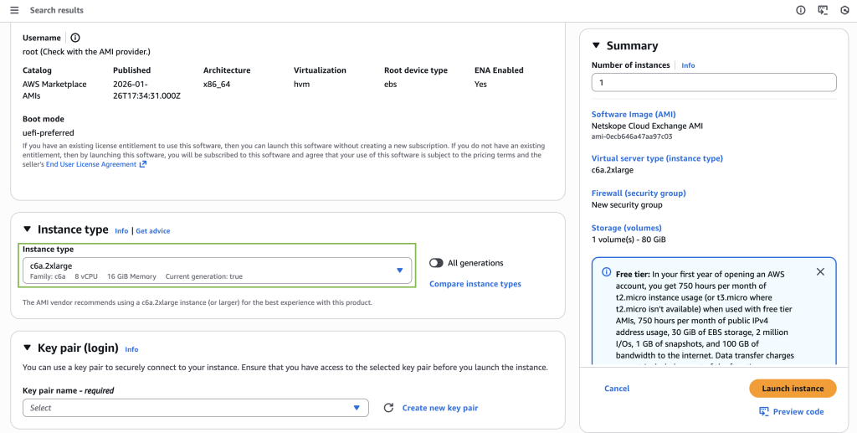
Task: Click the Launch instance button
Action: click(x=793, y=389)
